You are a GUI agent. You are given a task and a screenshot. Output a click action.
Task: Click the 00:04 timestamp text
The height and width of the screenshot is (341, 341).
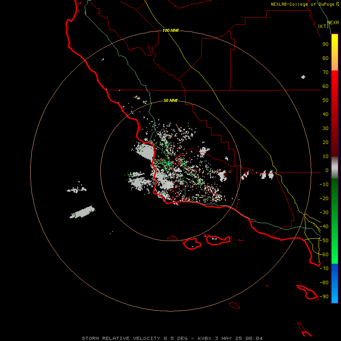[x=254, y=338]
